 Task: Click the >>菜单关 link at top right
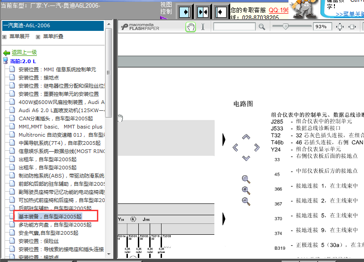350,15
